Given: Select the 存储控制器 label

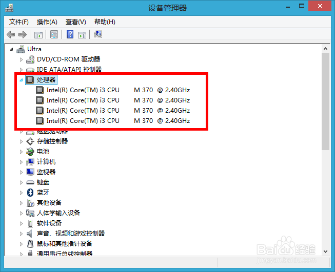Looking at the screenshot, I should point(52,141).
